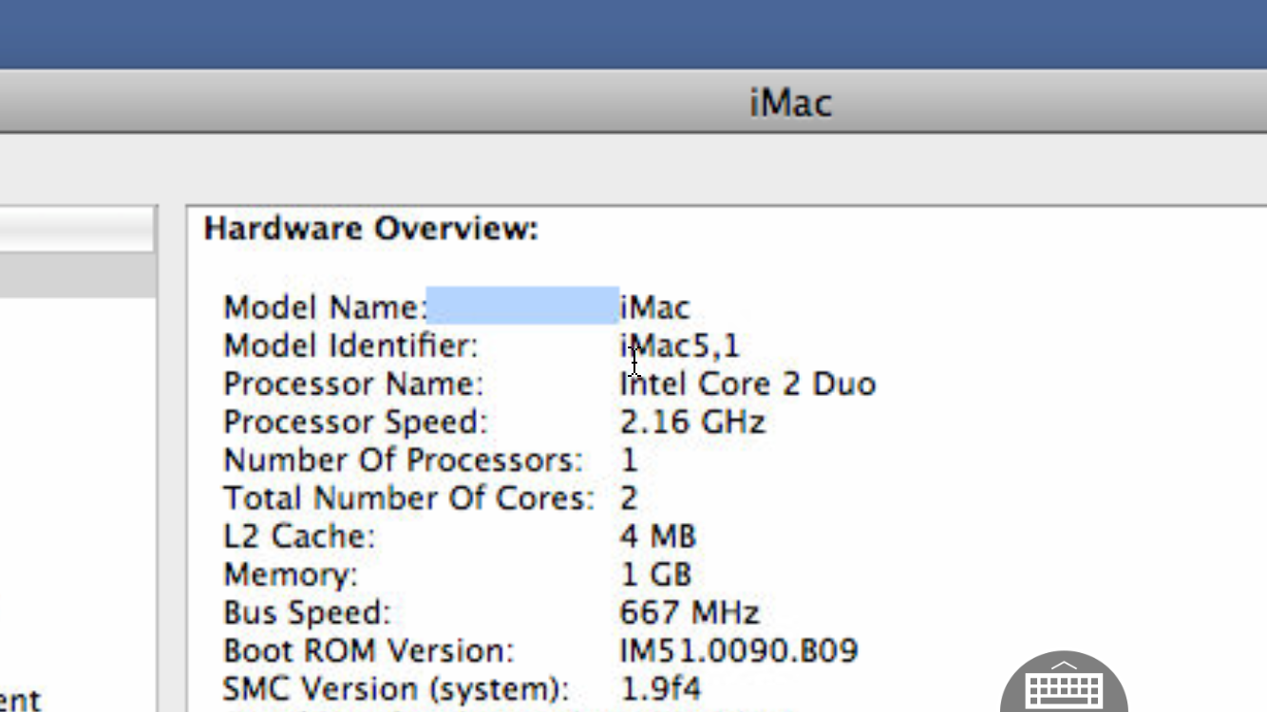Select the Model Identifier label

click(350, 346)
